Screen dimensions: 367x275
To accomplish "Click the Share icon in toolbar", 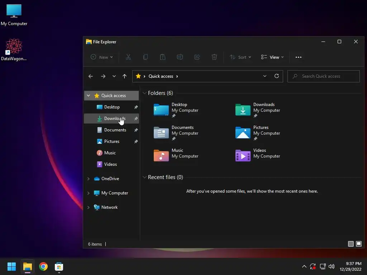I will tap(197, 57).
